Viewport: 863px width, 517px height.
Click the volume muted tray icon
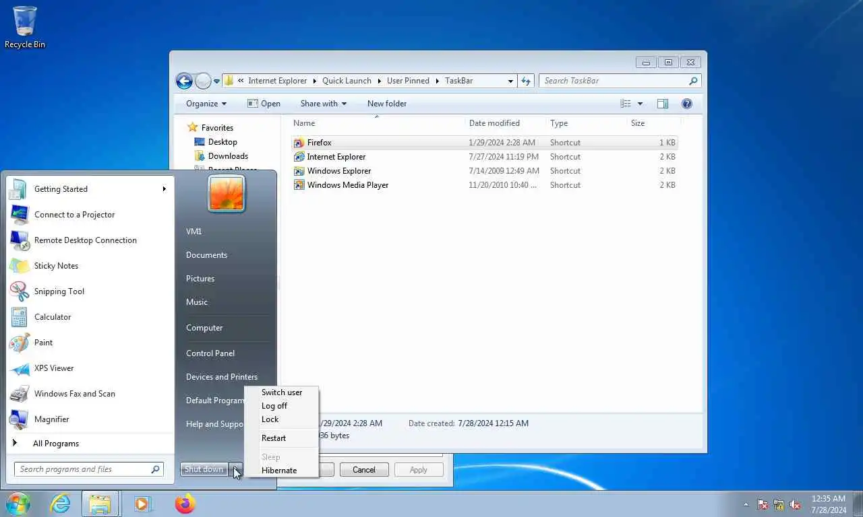click(x=795, y=504)
